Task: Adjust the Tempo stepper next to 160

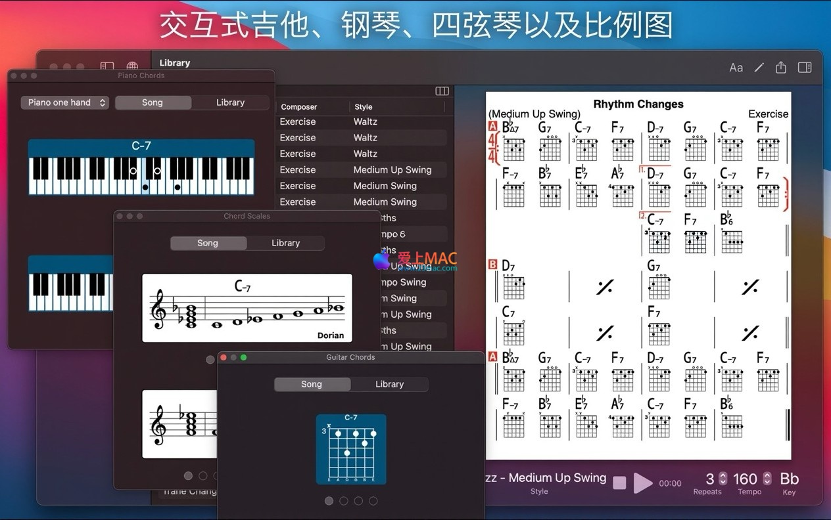Action: [x=767, y=479]
